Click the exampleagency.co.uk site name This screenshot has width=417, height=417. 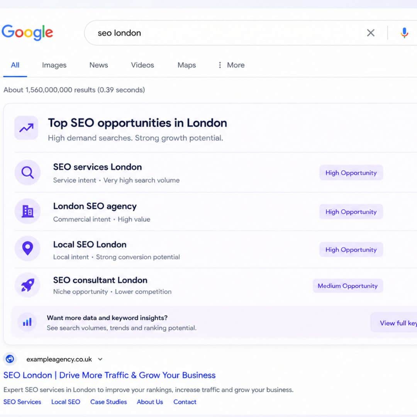point(59,359)
